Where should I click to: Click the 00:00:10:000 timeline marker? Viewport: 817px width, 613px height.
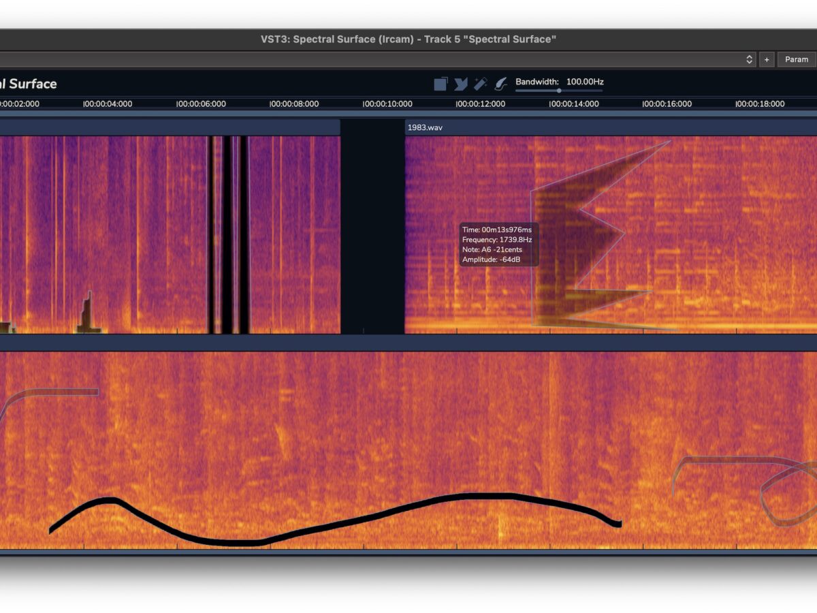coord(387,104)
